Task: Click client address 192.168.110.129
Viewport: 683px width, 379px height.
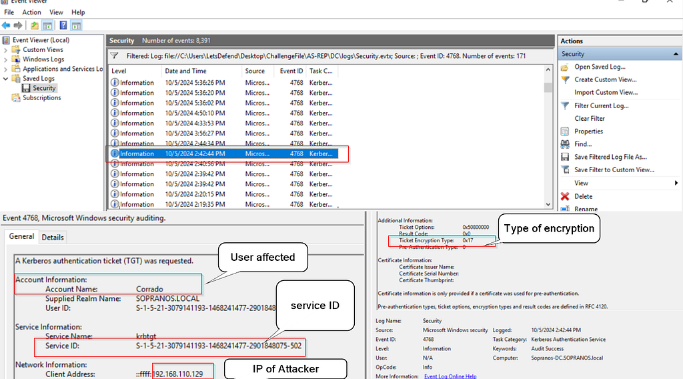Action: (178, 374)
